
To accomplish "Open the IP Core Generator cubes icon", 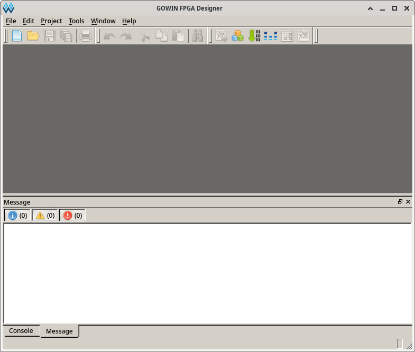I will click(x=238, y=36).
